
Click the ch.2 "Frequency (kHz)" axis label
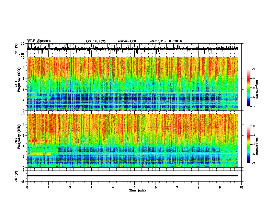pos(19,137)
